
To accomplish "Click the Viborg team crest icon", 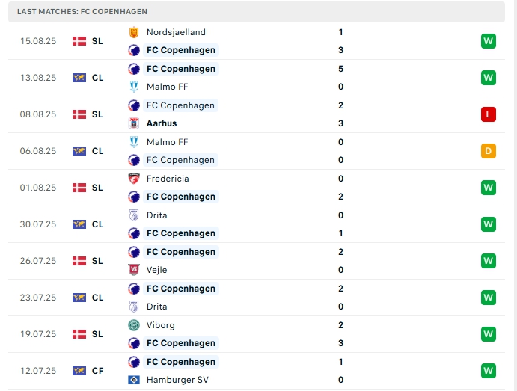I will (x=135, y=325).
